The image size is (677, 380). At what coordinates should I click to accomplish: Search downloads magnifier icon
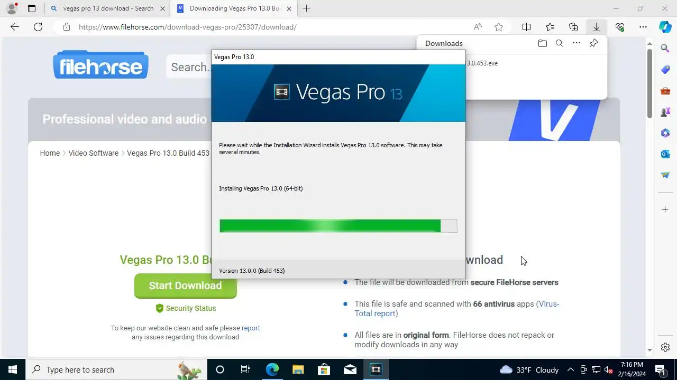pos(559,43)
